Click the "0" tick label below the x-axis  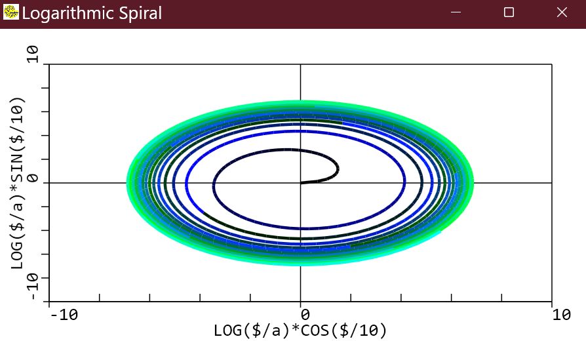point(301,315)
